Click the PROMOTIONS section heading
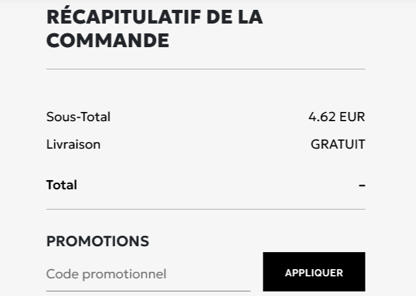This screenshot has width=416, height=296. click(x=98, y=241)
